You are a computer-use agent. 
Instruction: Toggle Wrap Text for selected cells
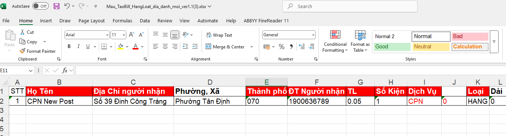(219, 35)
